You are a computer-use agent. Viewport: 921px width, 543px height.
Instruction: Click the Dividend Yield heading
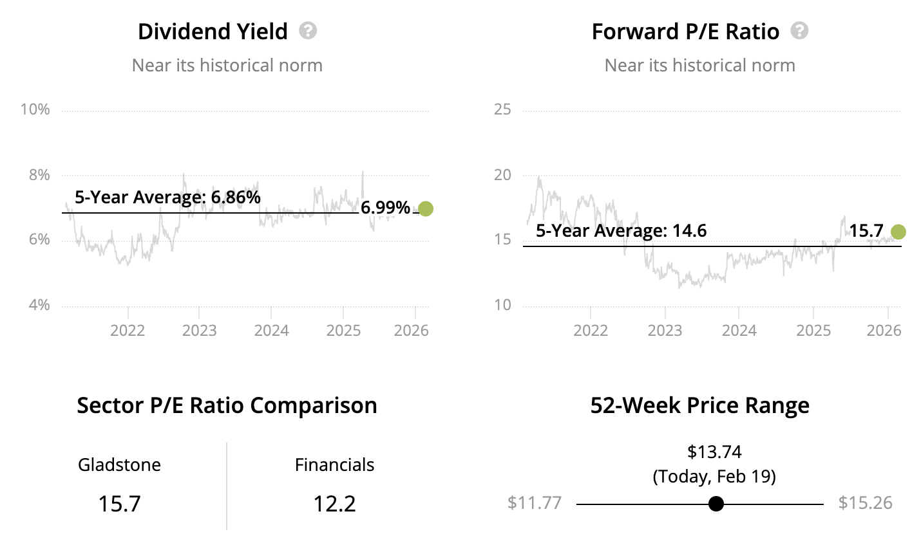(x=213, y=32)
